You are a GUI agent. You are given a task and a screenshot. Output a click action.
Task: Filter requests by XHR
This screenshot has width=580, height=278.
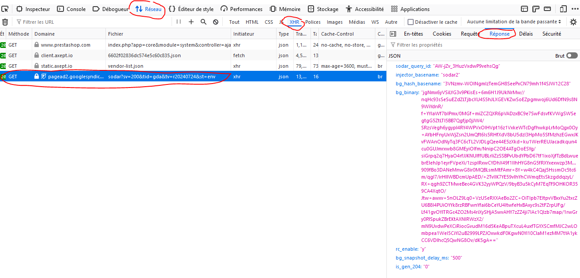point(294,22)
